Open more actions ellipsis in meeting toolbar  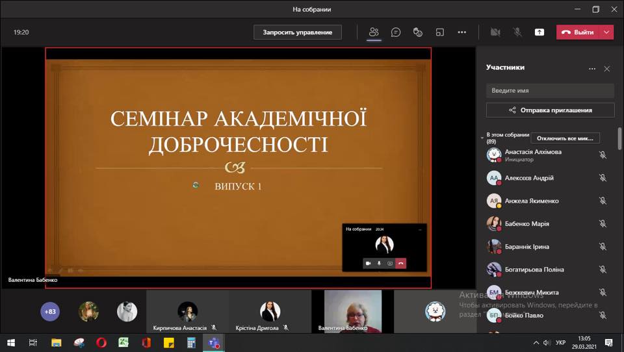461,32
